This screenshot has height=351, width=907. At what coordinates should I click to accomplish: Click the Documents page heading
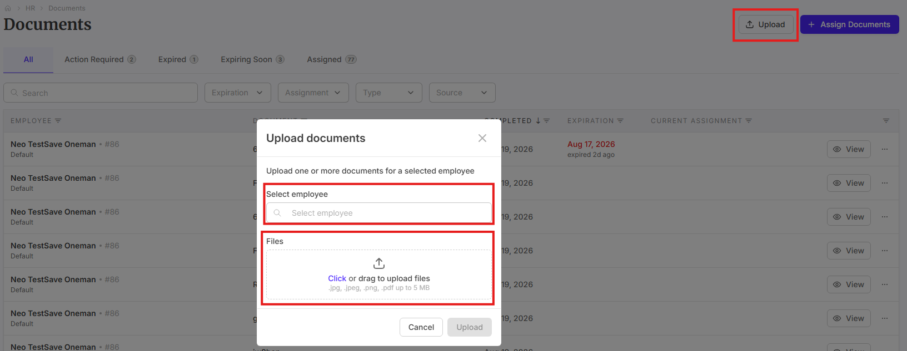48,24
